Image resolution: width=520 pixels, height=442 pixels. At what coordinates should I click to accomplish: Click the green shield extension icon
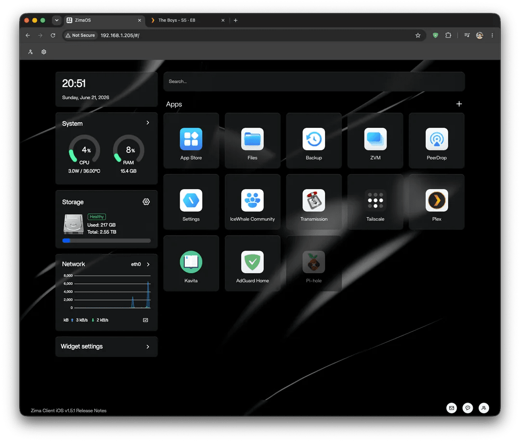[x=435, y=36]
